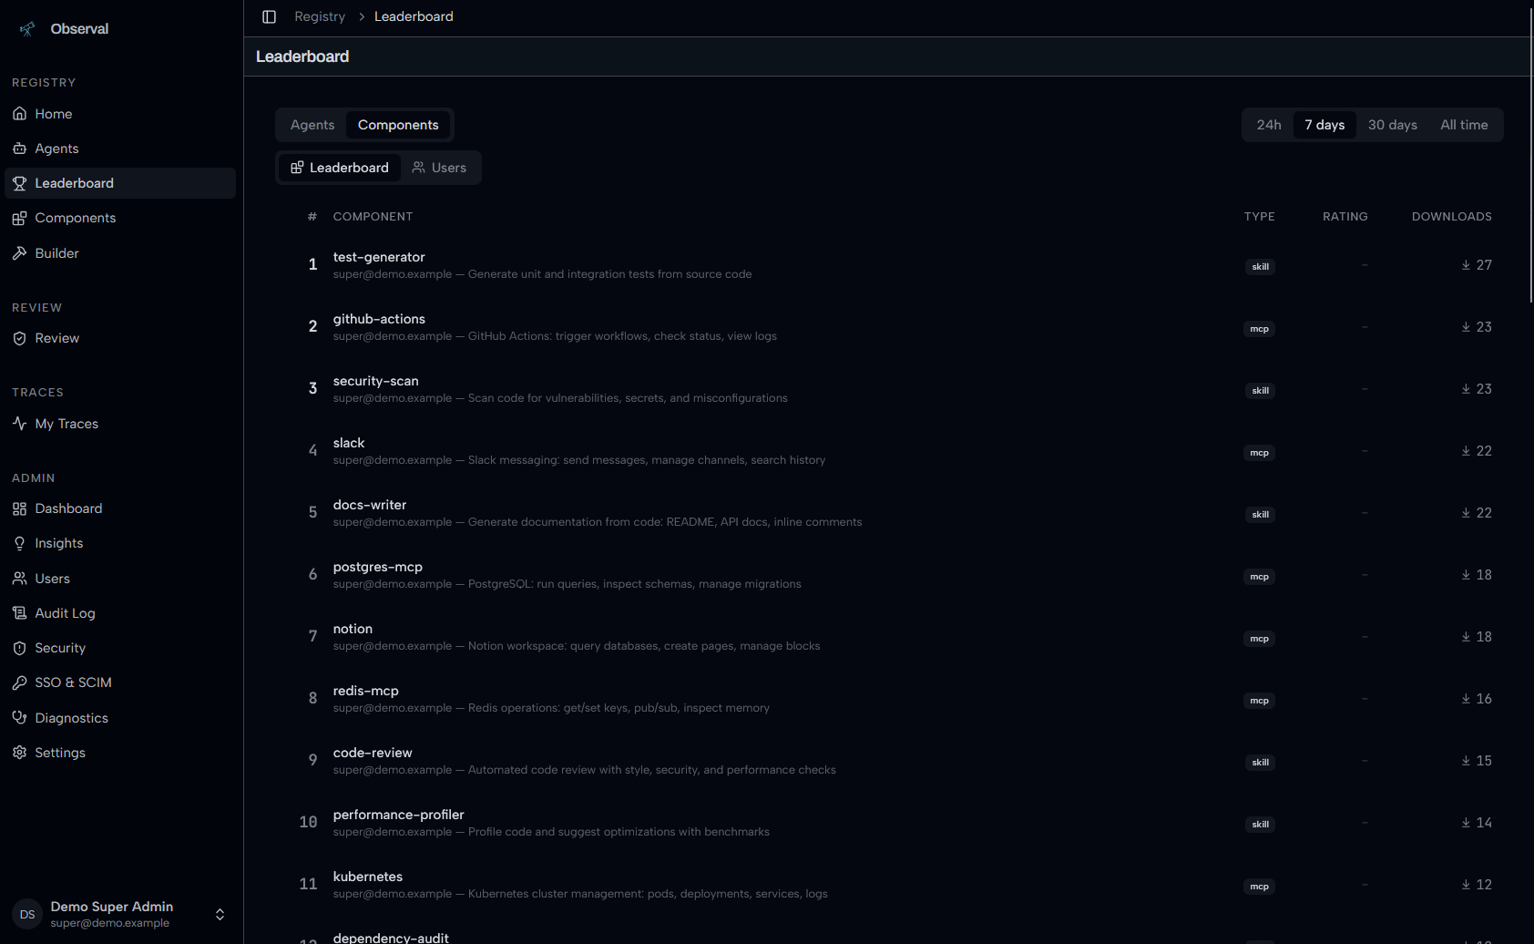Click the DS user avatar

click(x=27, y=914)
